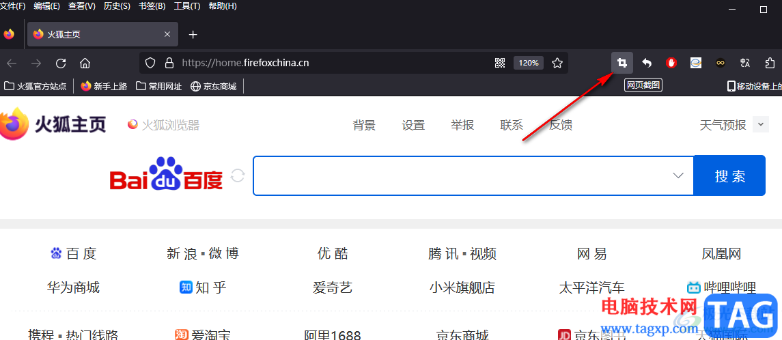Open the 文件(F) menu

tap(14, 6)
